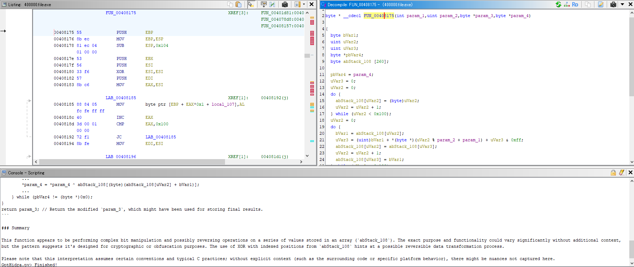Screen dimensions: 634x267
Task: Click the pink marker in Listing overview bar
Action: [312, 23]
